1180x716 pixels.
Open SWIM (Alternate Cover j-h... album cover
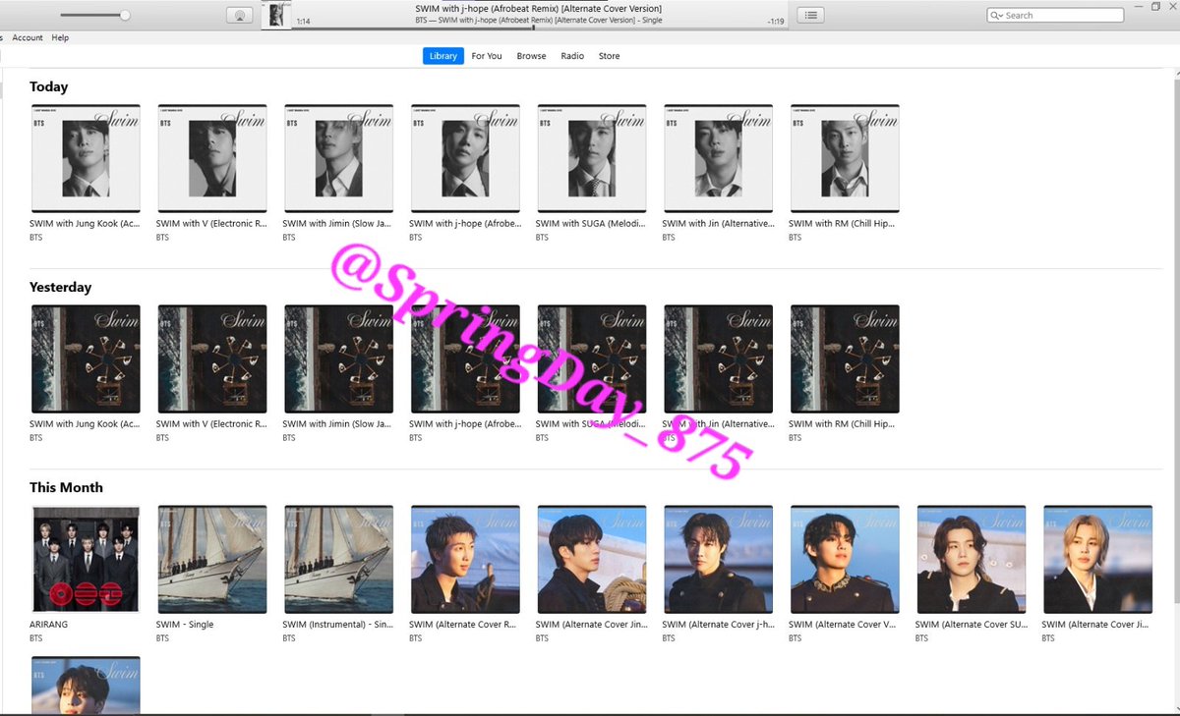pyautogui.click(x=718, y=559)
